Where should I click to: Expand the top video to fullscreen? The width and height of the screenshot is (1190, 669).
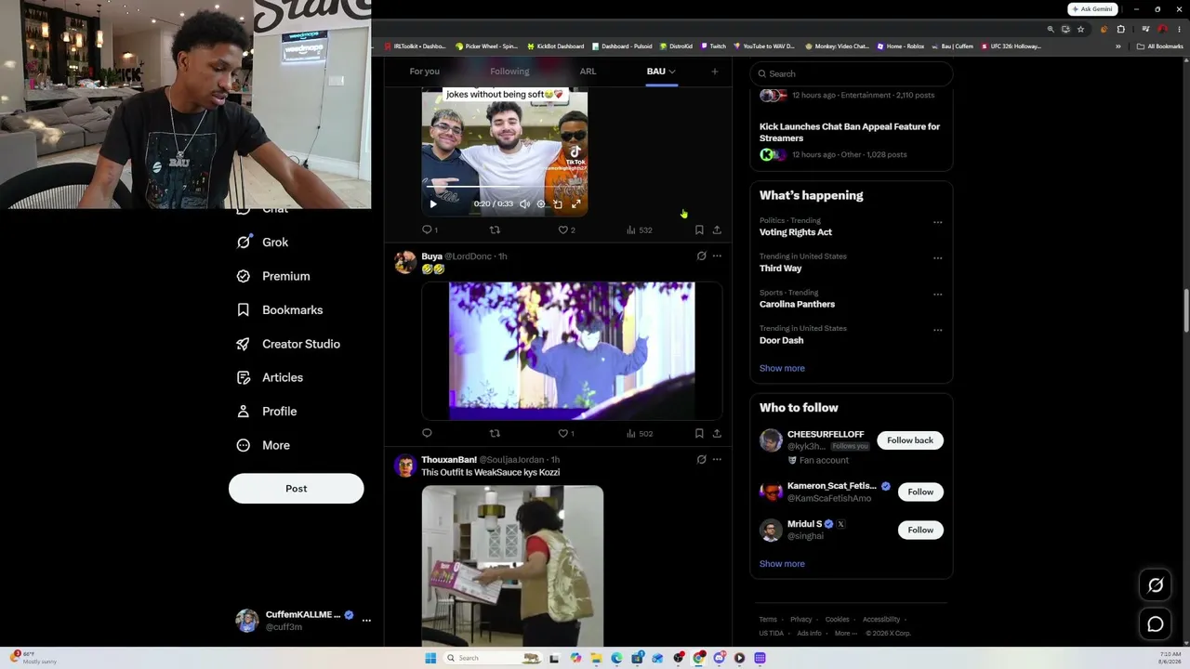point(575,204)
